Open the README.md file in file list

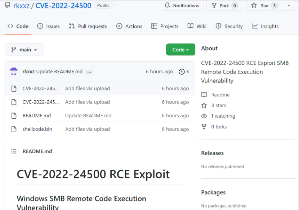coord(37,115)
